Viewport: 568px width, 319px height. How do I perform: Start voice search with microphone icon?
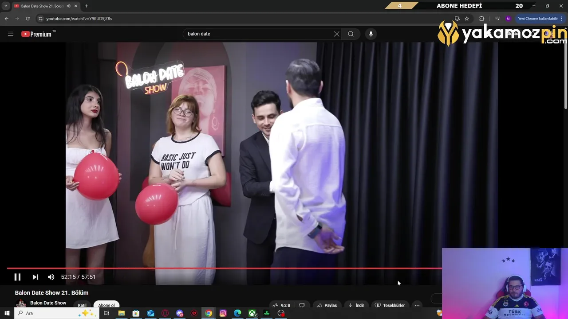[371, 34]
